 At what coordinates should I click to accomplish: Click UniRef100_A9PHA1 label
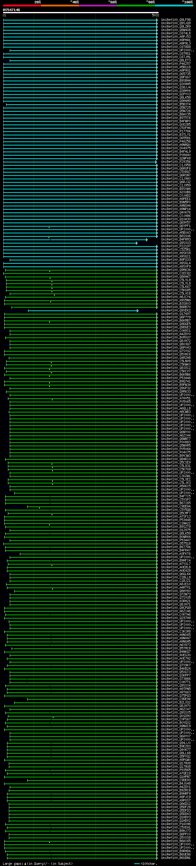coord(175,40)
